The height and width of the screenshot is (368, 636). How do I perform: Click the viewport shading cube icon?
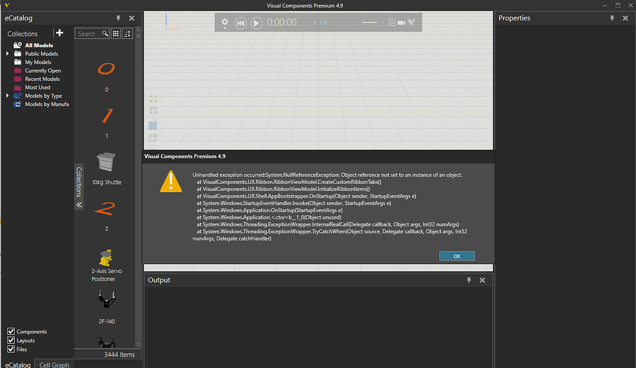point(153,138)
